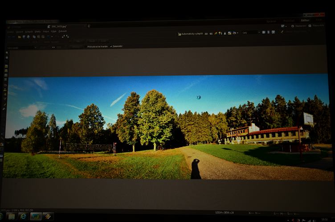The width and height of the screenshot is (335, 222).
Task: Open the Celý zoom dropdown
Action: coord(251,33)
